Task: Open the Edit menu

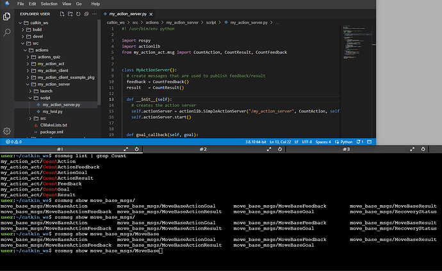Action: click(33, 4)
